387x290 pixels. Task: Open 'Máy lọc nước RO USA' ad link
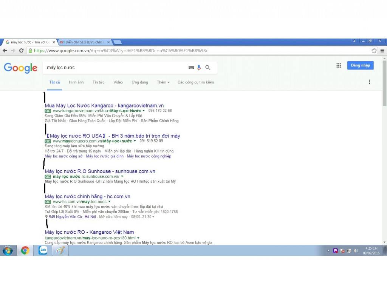[x=113, y=136]
